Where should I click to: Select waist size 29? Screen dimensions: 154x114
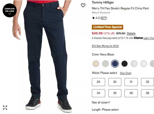pyautogui.click(x=99, y=82)
